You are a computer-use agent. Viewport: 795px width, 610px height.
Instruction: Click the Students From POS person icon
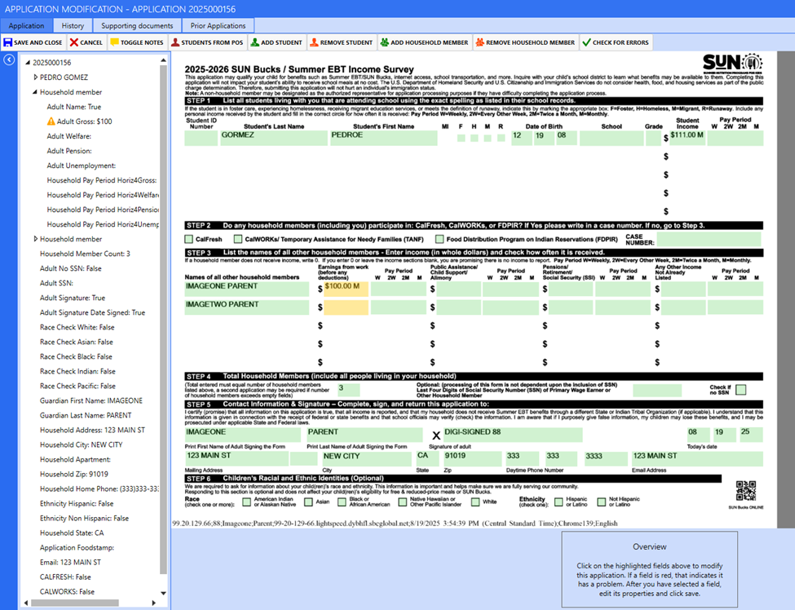175,42
